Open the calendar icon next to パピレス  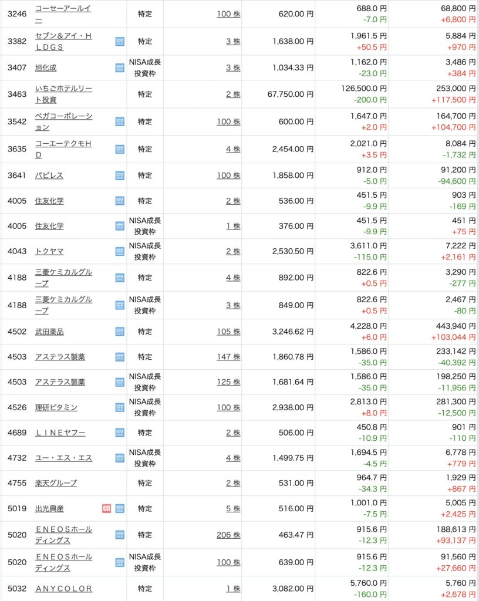tap(120, 175)
